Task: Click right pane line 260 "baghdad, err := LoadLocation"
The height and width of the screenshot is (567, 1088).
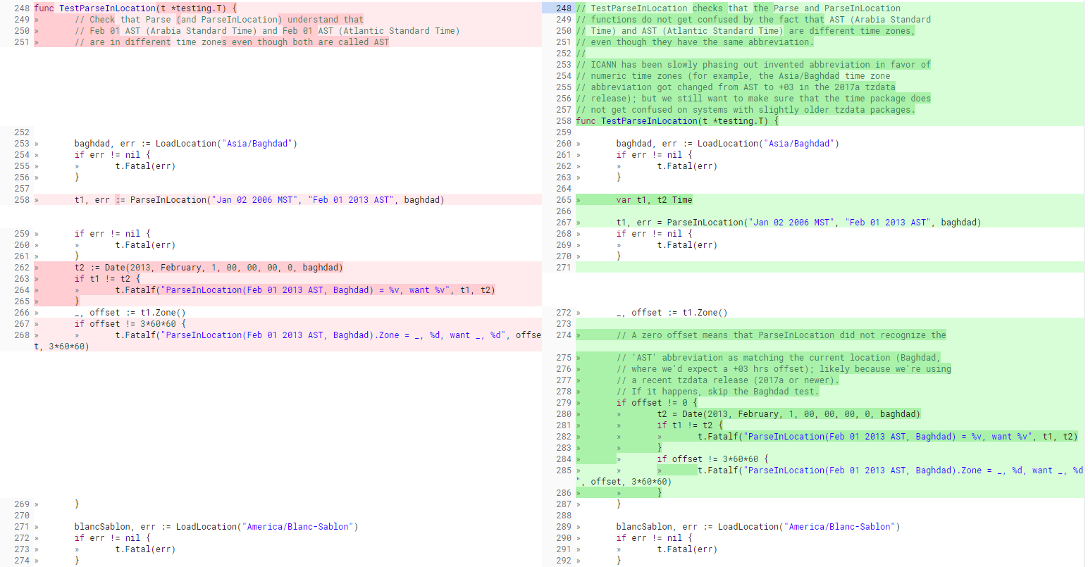Action: 728,144
